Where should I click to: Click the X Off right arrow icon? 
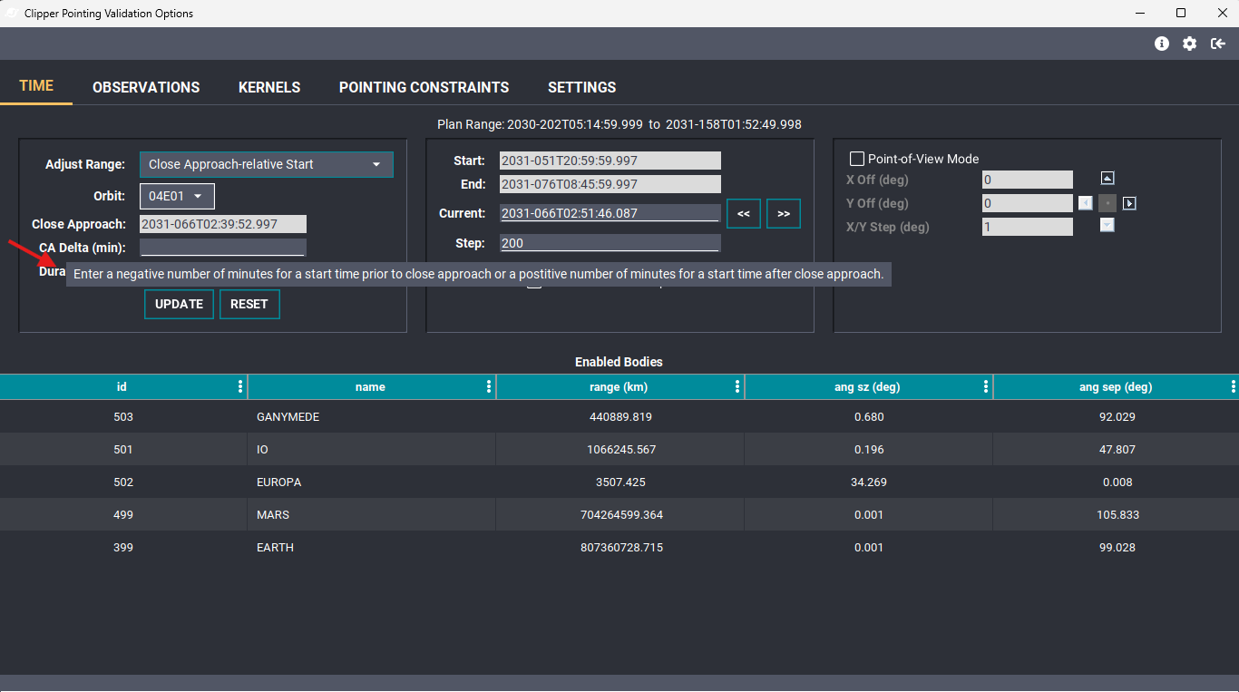pyautogui.click(x=1129, y=203)
